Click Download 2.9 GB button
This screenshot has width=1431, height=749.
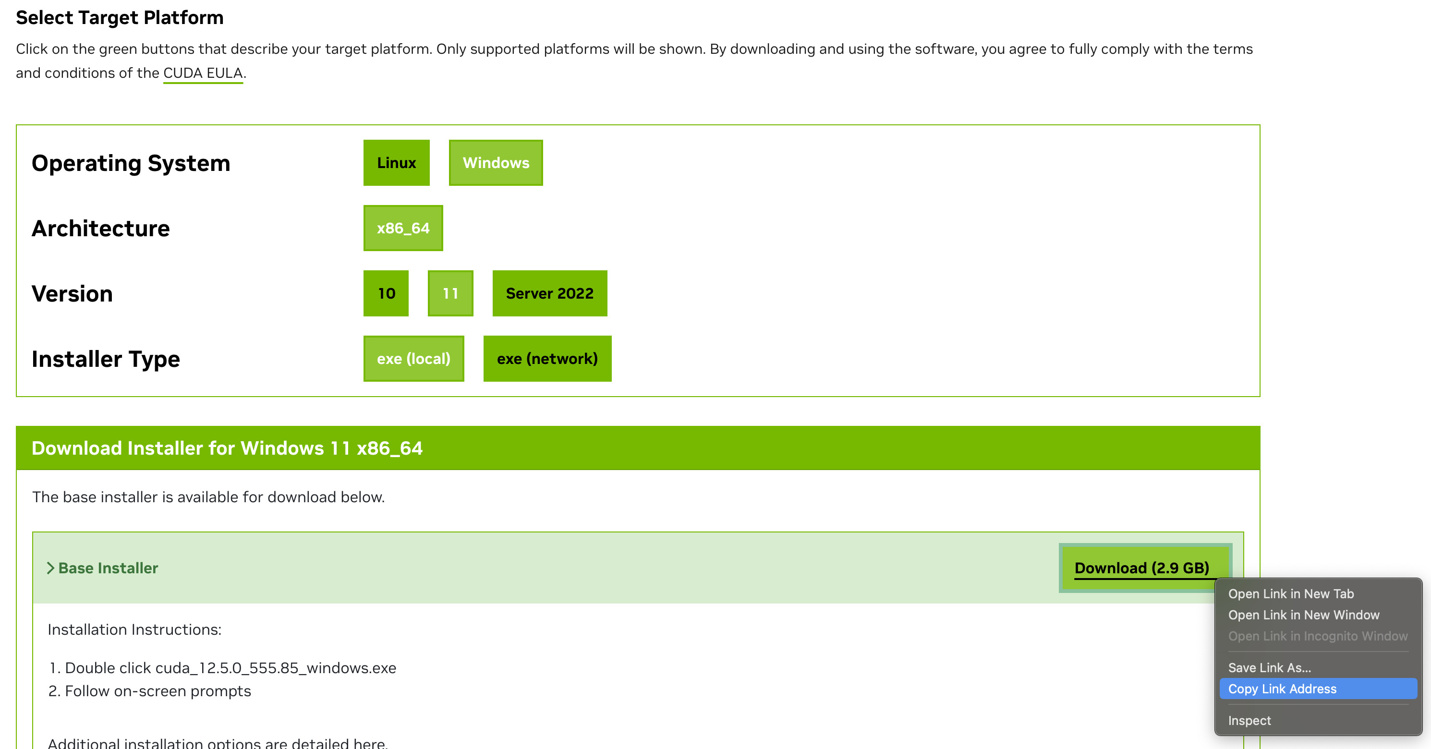tap(1141, 567)
